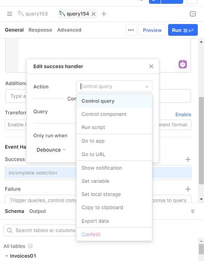
Task: Click the Preview button
Action: (152, 30)
